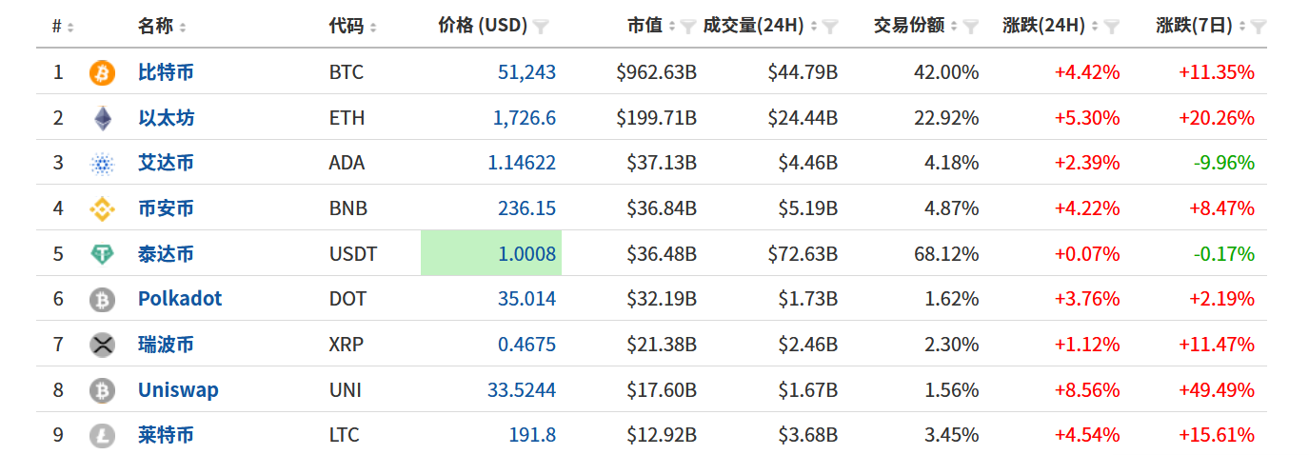Click the 价格 (USD) column header label

pos(483,26)
